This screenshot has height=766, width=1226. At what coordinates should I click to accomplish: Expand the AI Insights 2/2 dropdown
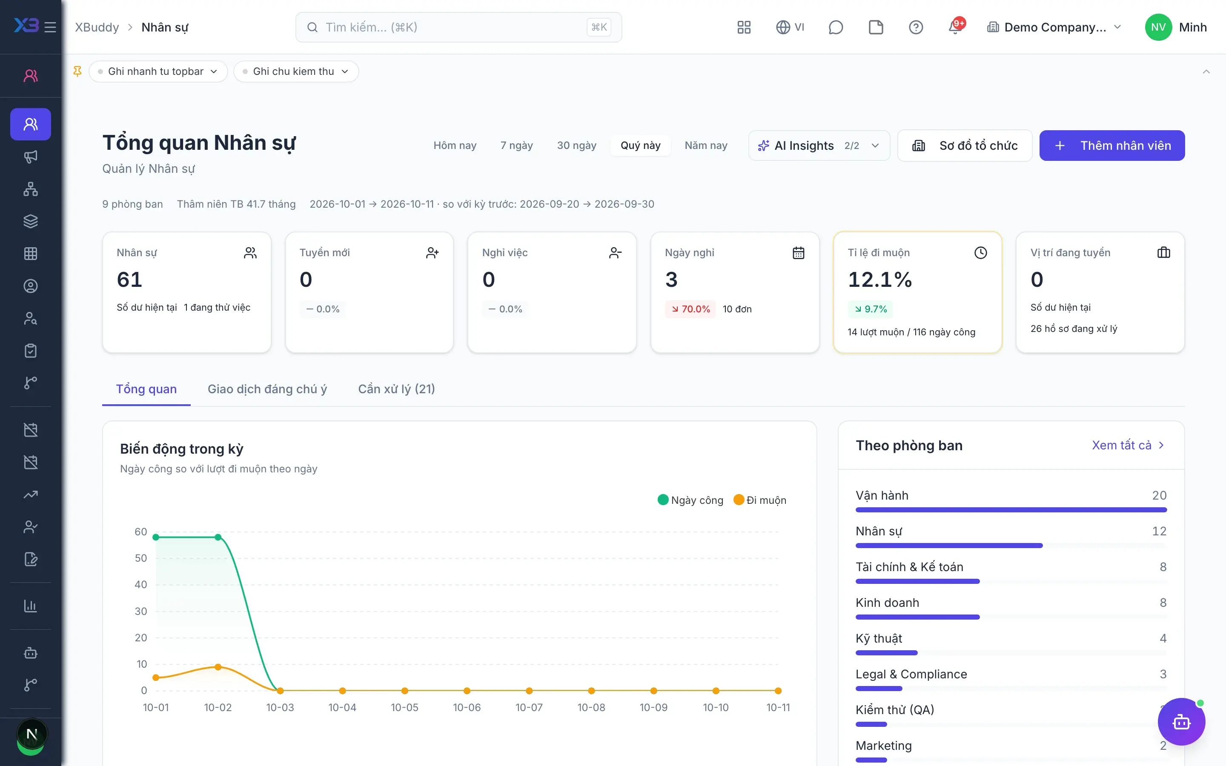tap(819, 146)
